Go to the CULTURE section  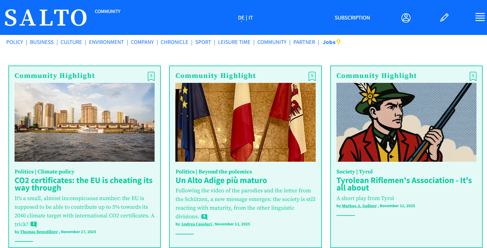click(71, 42)
